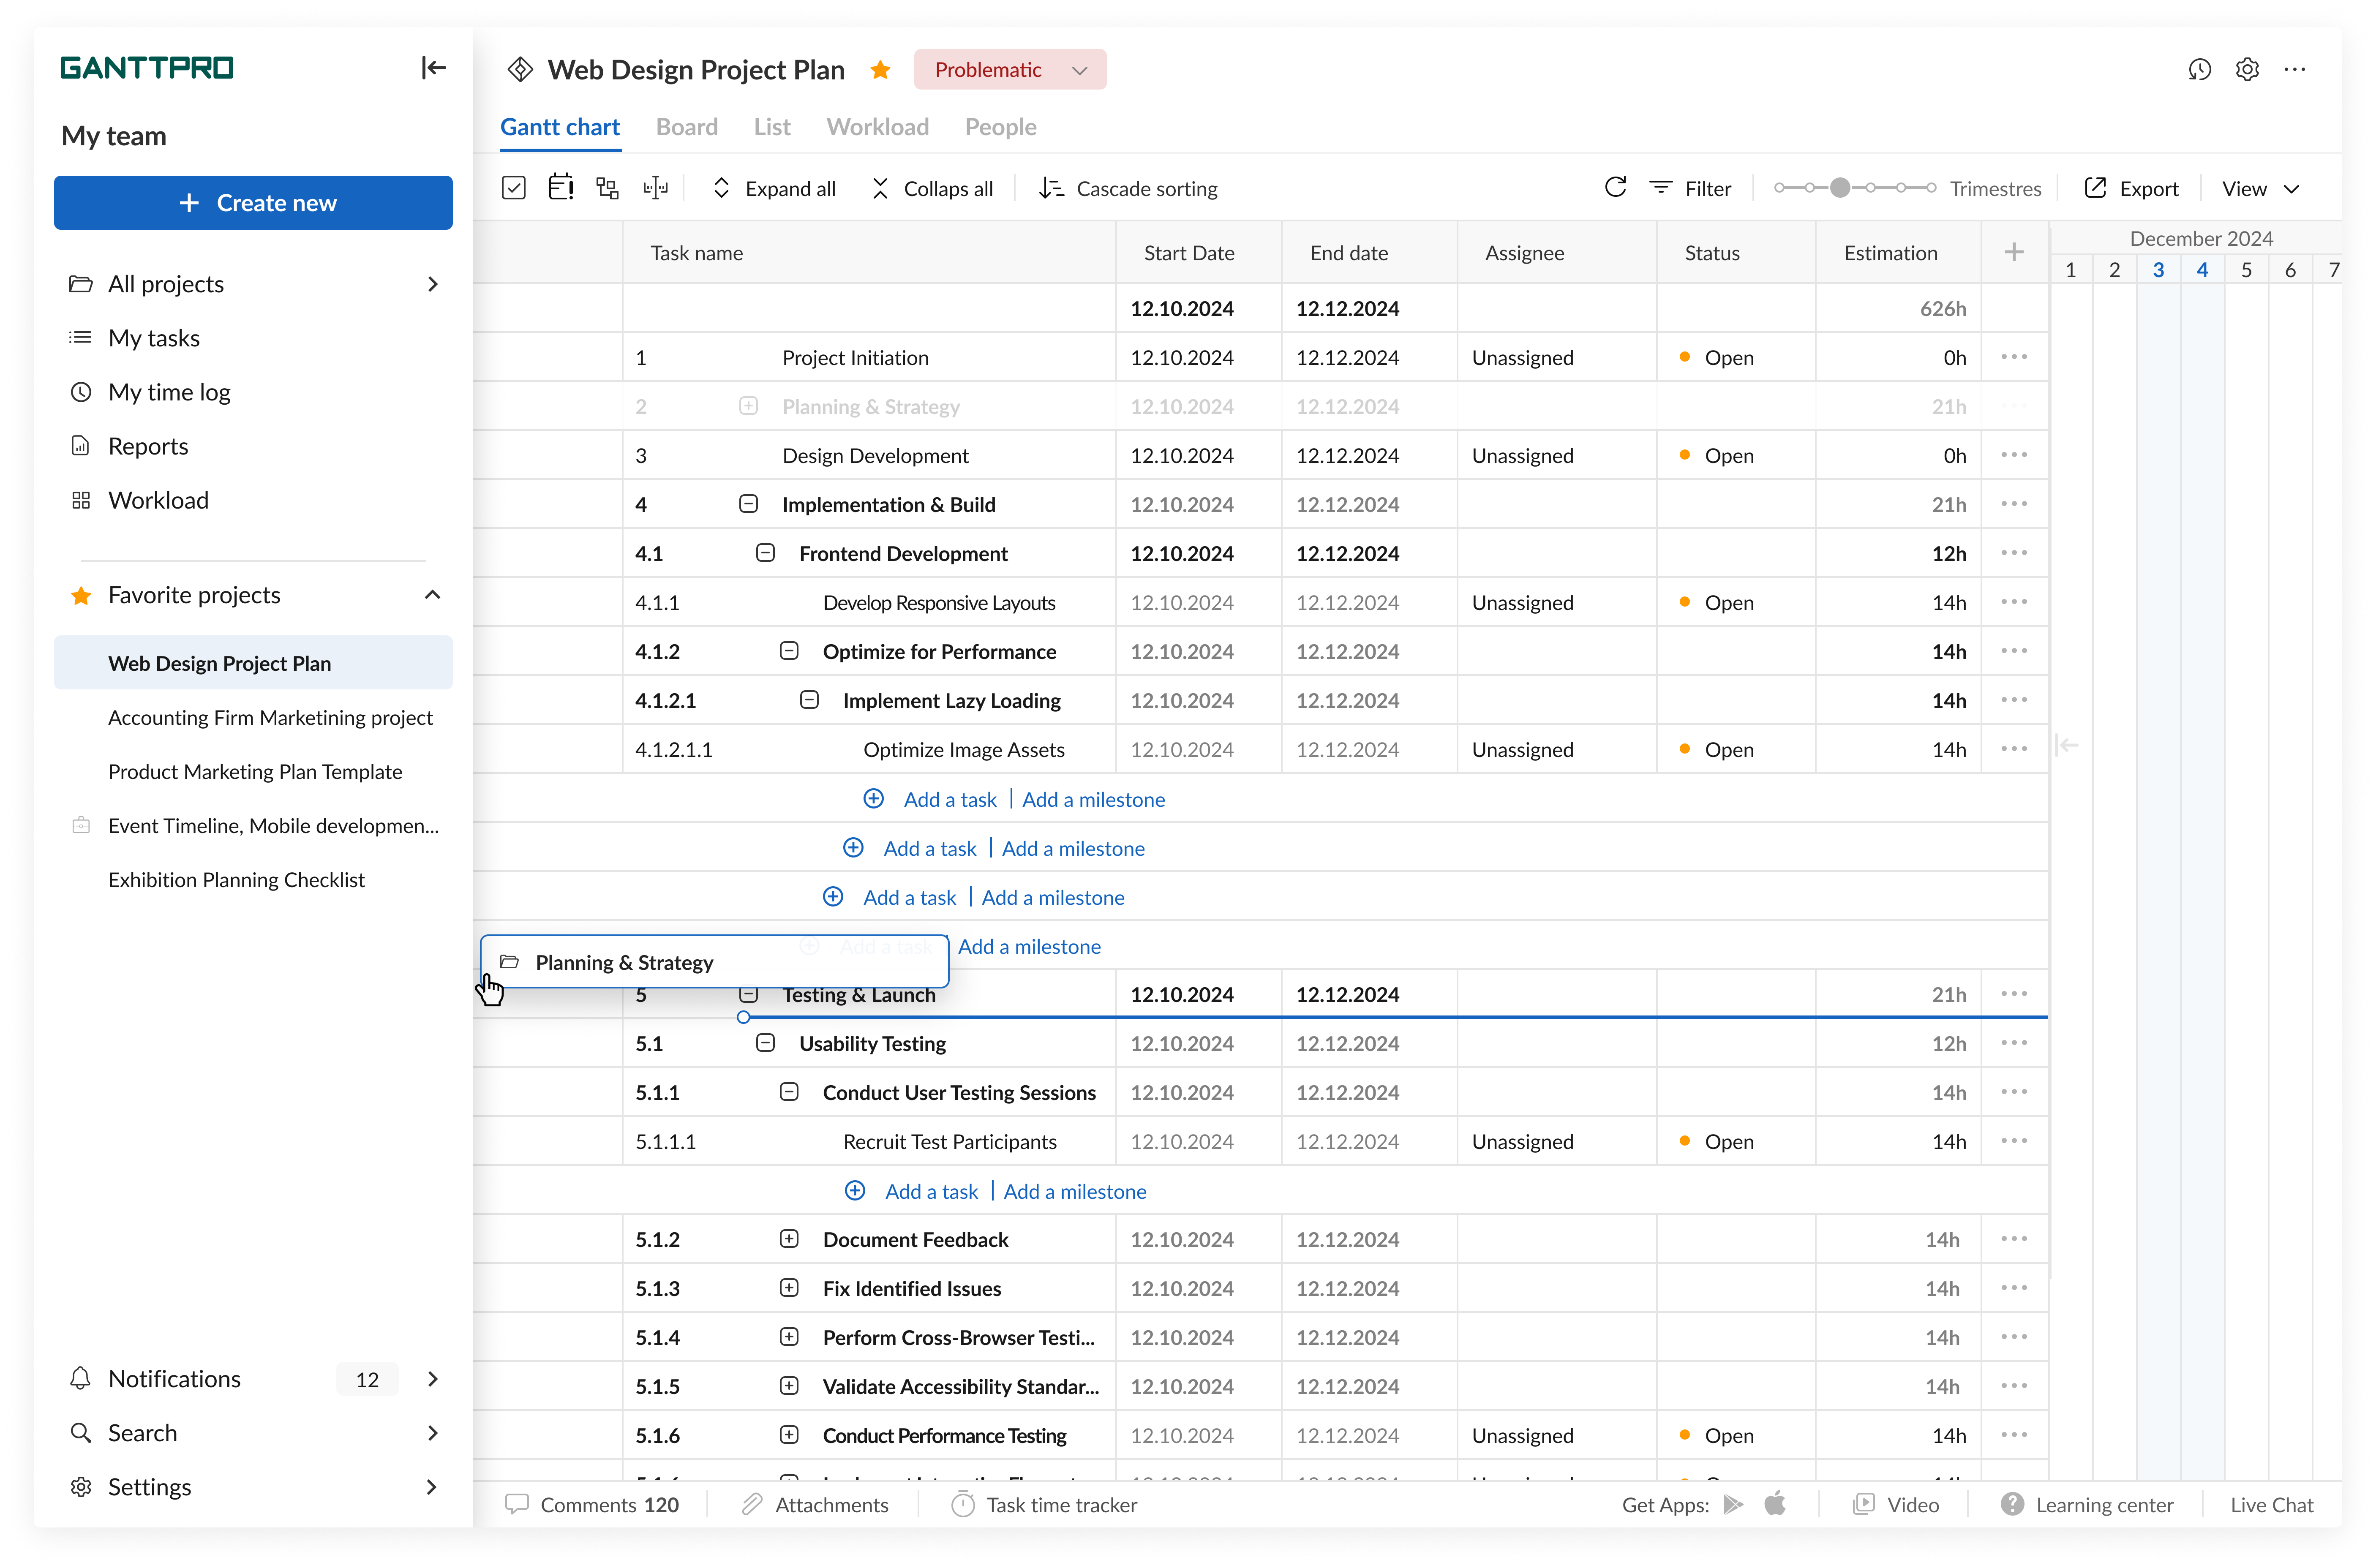Add a new column with plus
The height and width of the screenshot is (1568, 2376).
tap(2014, 252)
